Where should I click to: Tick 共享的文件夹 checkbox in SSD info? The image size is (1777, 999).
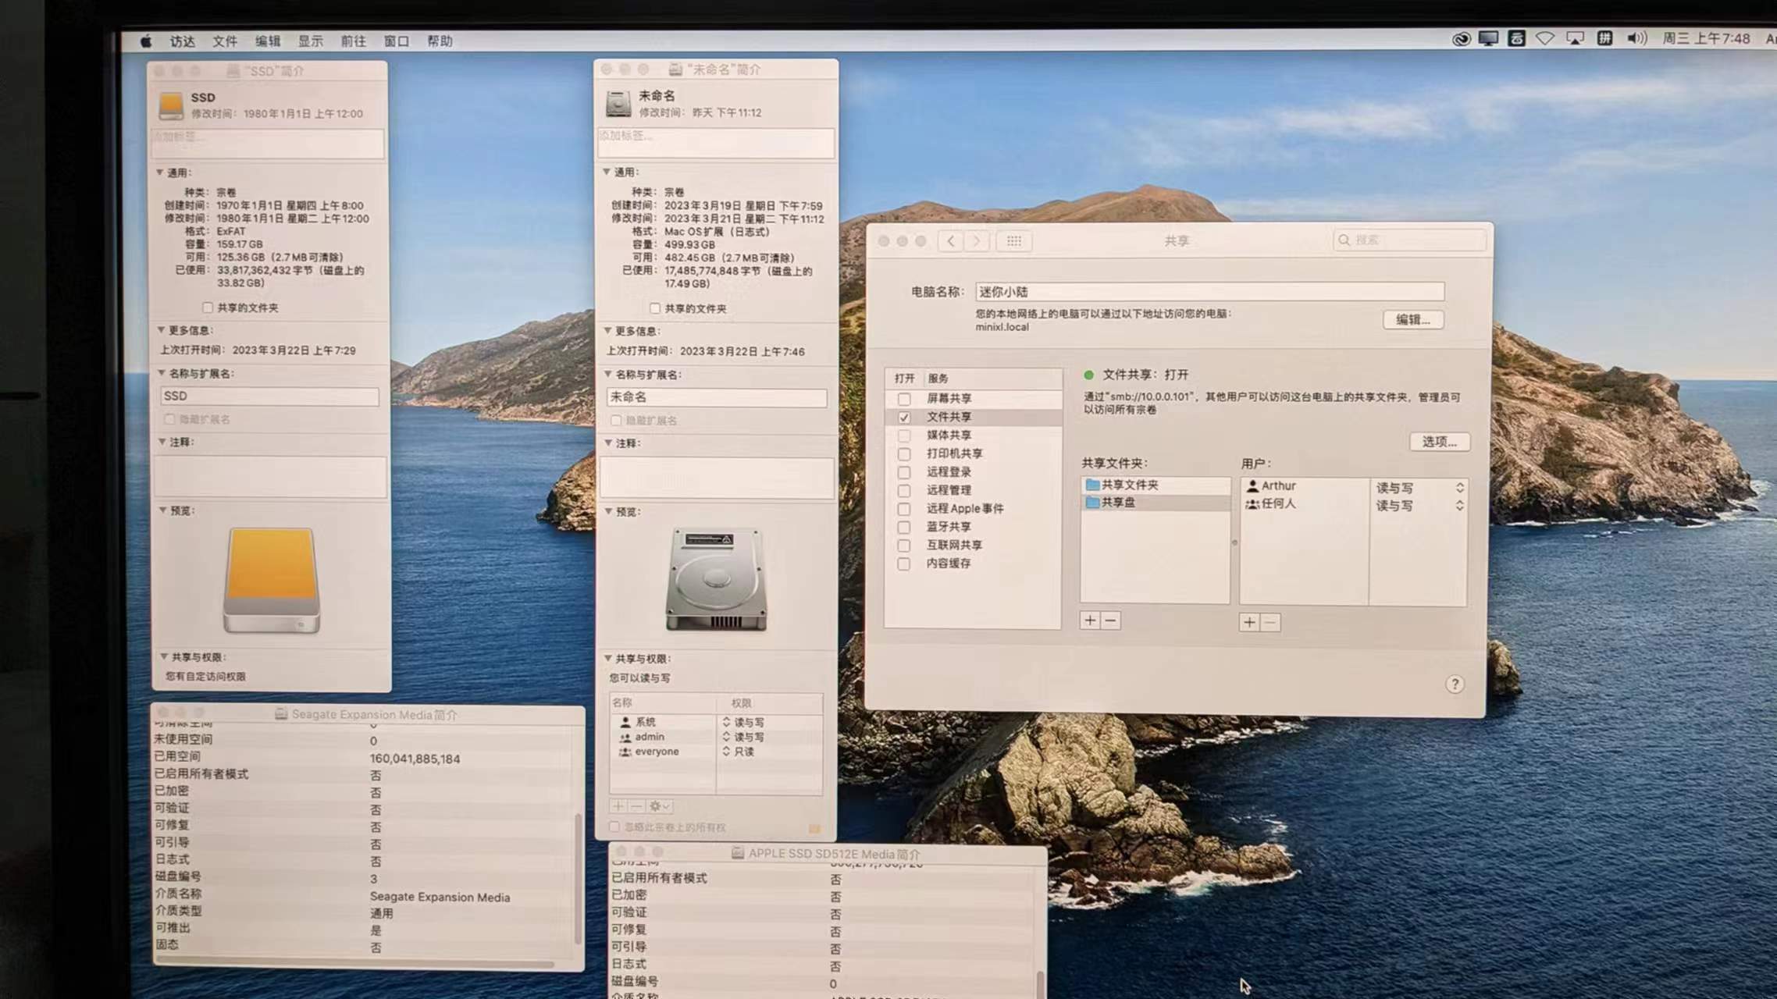[x=208, y=308]
